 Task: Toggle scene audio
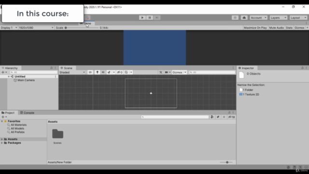(x=103, y=72)
